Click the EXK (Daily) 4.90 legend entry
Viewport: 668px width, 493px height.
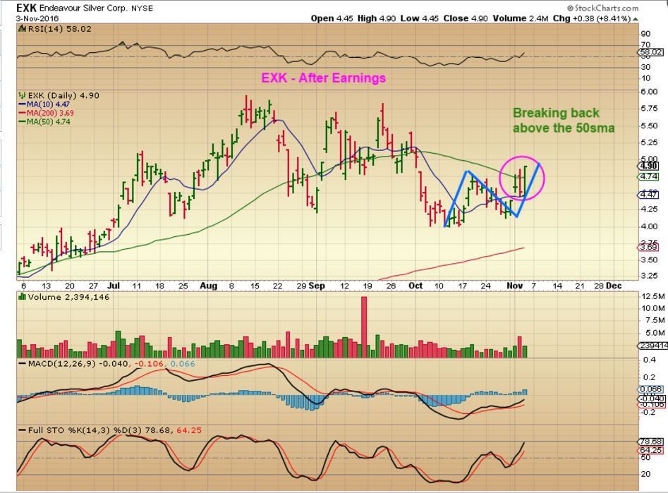click(x=63, y=95)
